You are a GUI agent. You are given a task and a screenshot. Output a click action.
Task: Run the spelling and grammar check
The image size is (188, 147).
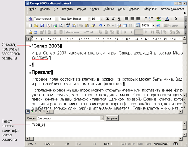coord(68,26)
